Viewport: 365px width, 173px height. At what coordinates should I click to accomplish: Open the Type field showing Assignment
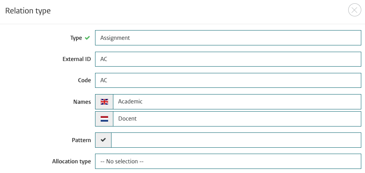(x=228, y=38)
